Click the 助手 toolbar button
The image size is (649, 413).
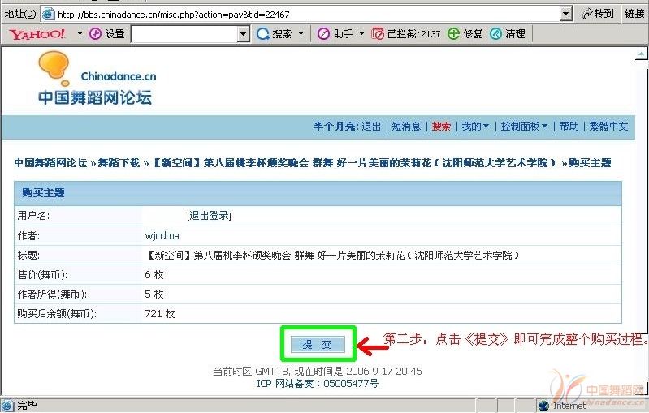pos(335,33)
